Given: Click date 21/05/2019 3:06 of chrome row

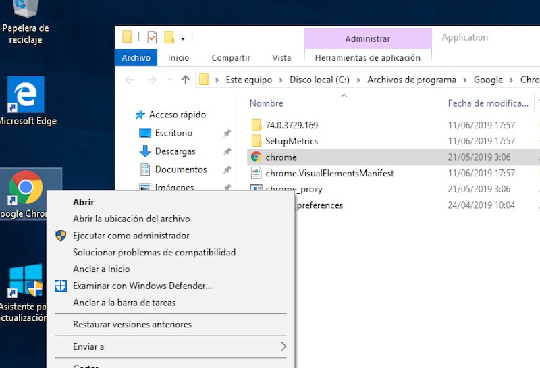Looking at the screenshot, I should click(x=479, y=157).
